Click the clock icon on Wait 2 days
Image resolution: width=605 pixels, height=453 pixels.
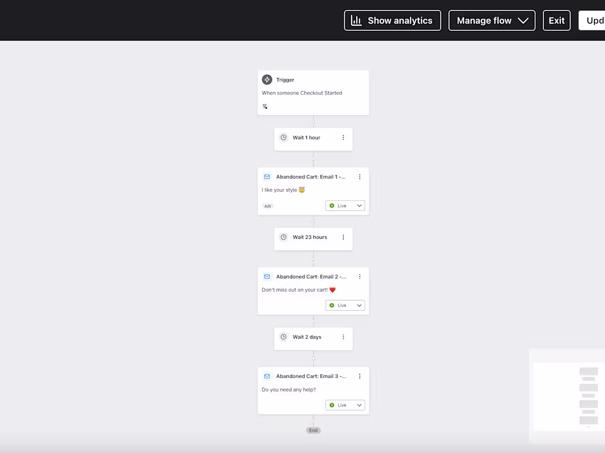tap(284, 337)
